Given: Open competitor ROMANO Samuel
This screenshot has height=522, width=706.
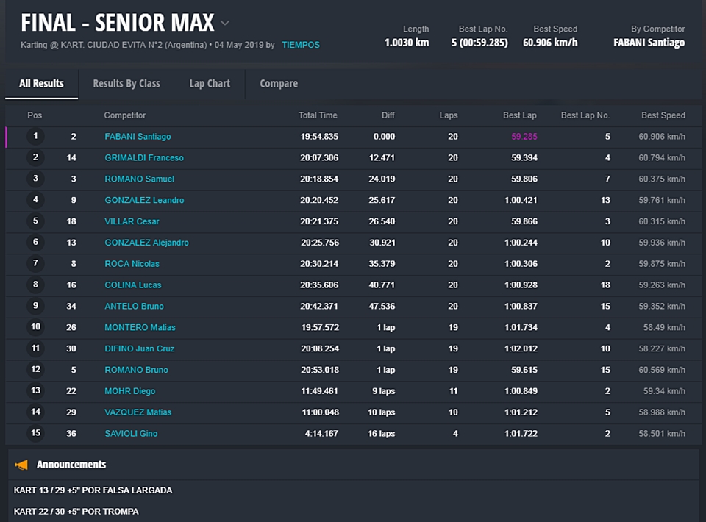Looking at the screenshot, I should (139, 179).
